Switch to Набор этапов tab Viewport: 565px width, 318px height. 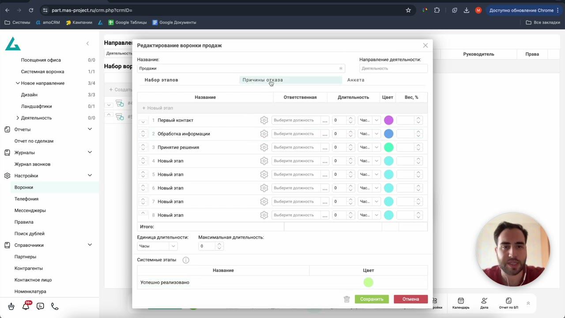click(161, 80)
